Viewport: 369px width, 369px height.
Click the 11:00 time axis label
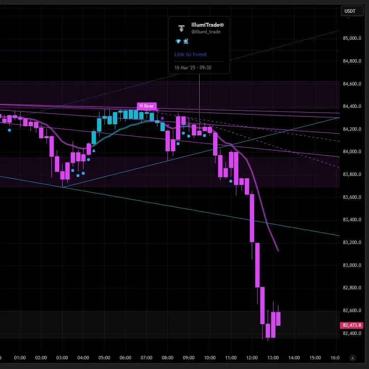pos(231,358)
